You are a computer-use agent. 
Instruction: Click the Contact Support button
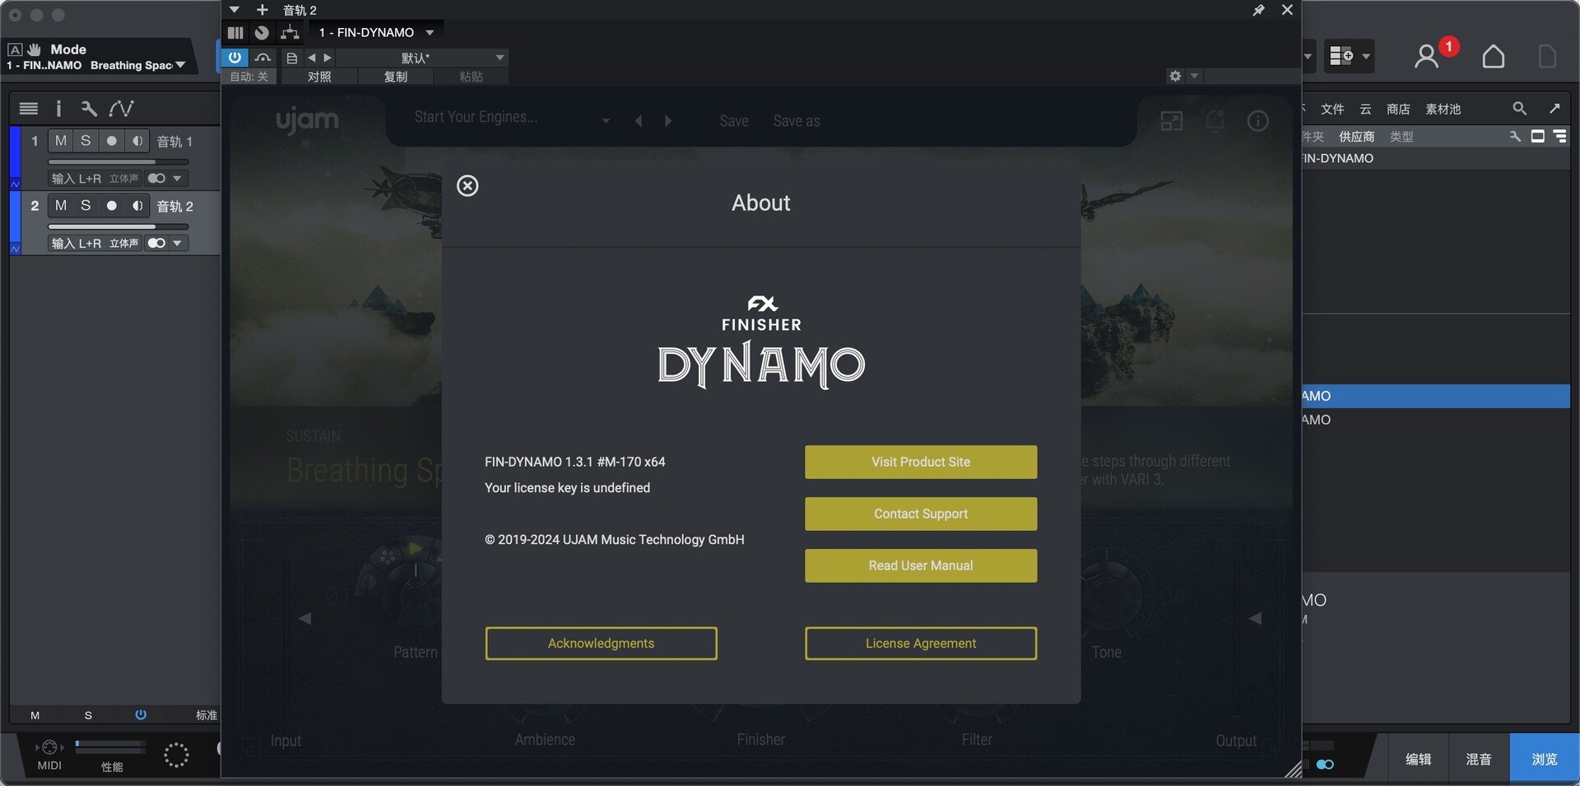pyautogui.click(x=921, y=514)
